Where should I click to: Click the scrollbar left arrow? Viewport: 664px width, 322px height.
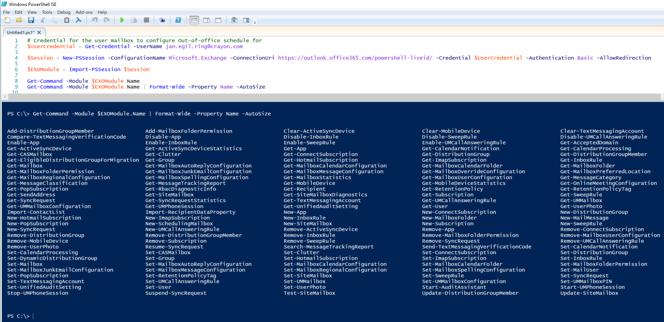click(5, 97)
